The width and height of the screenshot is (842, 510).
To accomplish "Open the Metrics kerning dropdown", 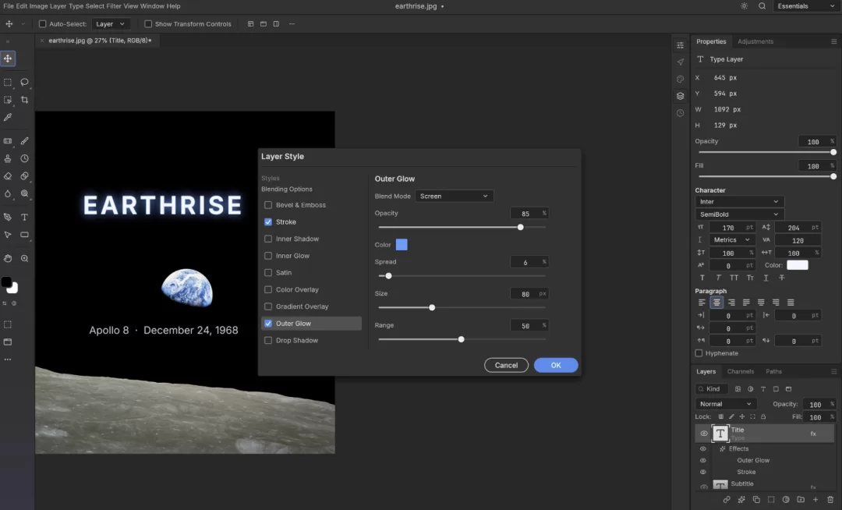I will pos(732,240).
